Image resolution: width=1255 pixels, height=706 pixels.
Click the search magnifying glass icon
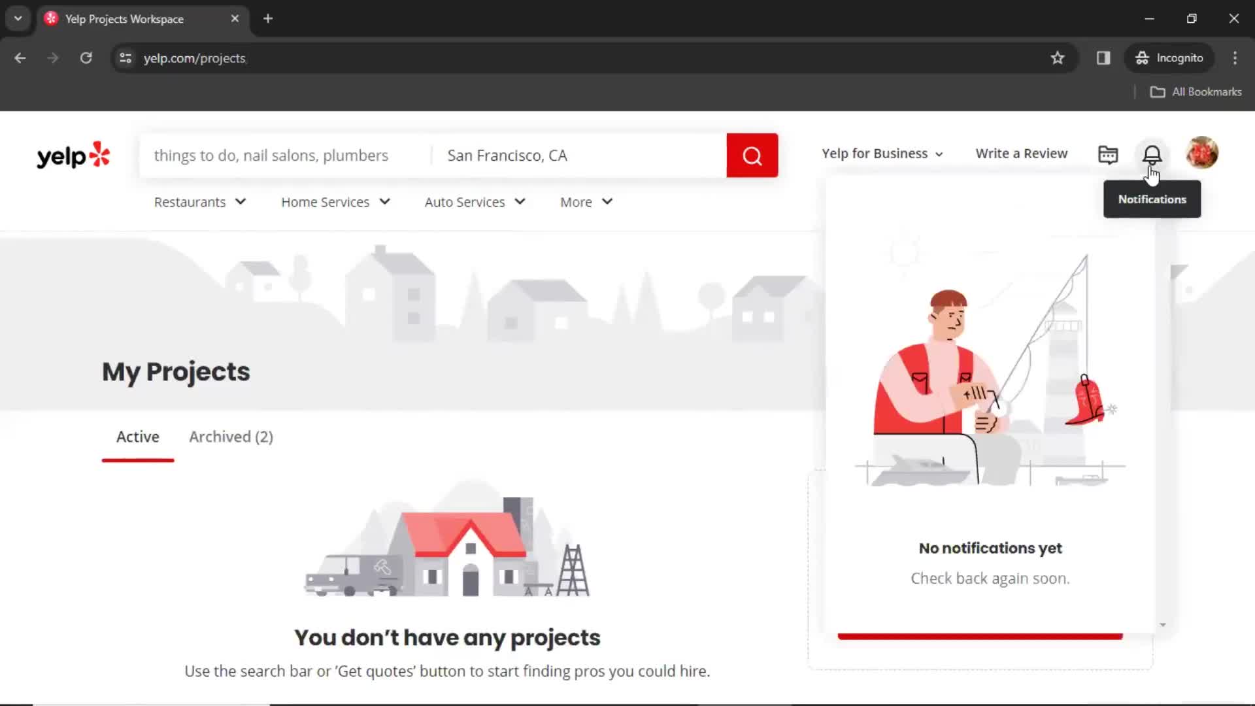point(752,155)
